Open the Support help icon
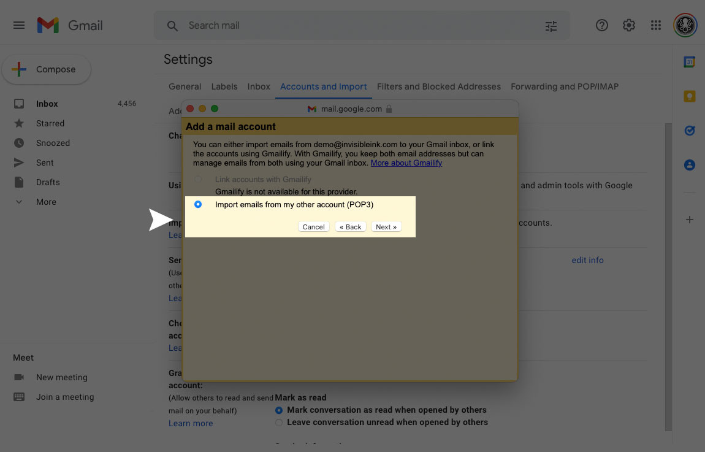 point(601,25)
